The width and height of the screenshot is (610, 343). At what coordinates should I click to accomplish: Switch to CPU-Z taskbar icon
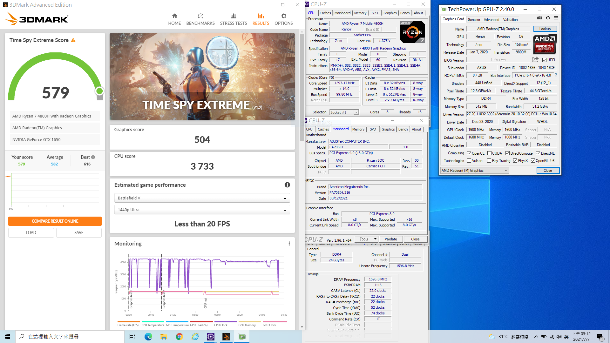point(211,337)
